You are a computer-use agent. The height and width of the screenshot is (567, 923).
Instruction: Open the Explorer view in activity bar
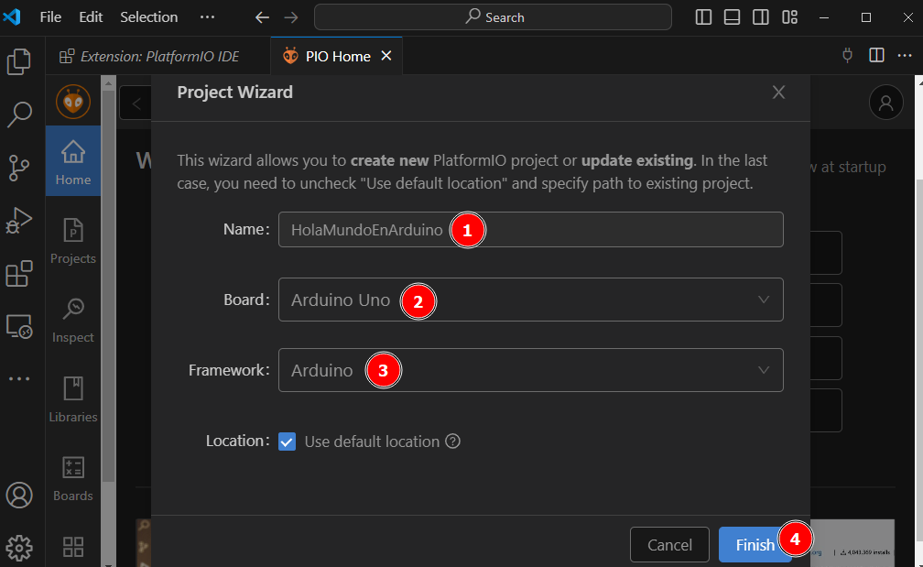(x=19, y=61)
